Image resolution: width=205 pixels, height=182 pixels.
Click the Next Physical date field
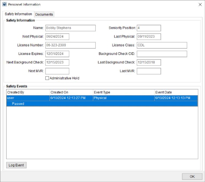click(x=57, y=37)
